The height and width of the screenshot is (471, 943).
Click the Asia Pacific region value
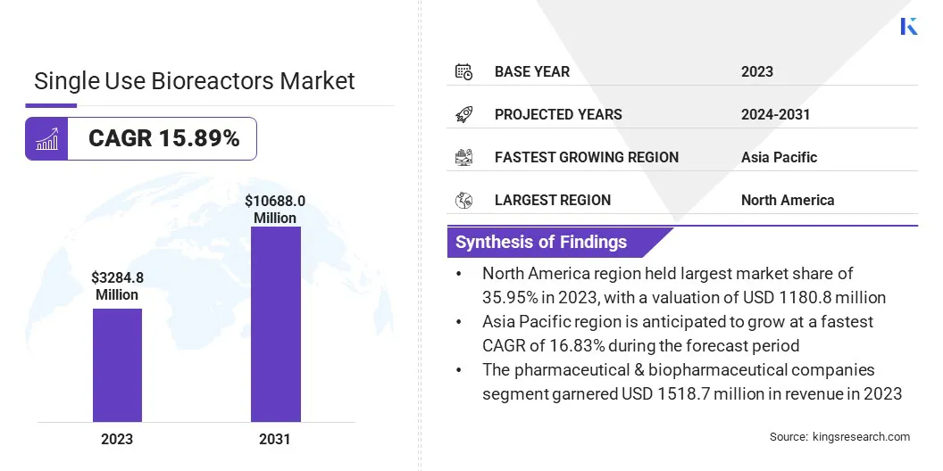[779, 157]
